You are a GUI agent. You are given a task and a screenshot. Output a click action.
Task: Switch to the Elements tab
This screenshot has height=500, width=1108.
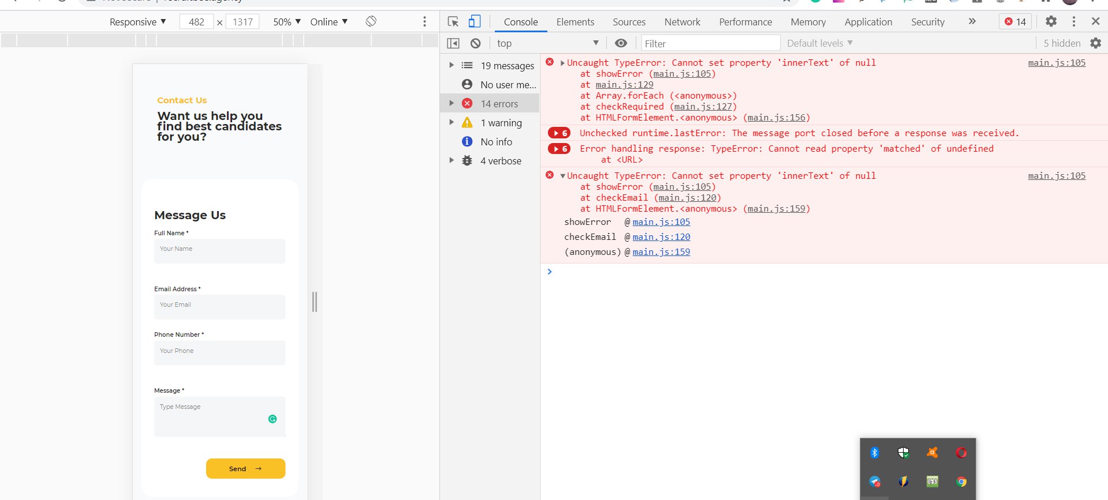(x=575, y=22)
